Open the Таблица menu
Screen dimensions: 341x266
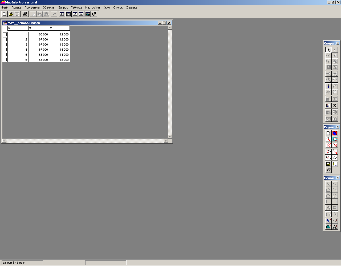click(x=76, y=7)
